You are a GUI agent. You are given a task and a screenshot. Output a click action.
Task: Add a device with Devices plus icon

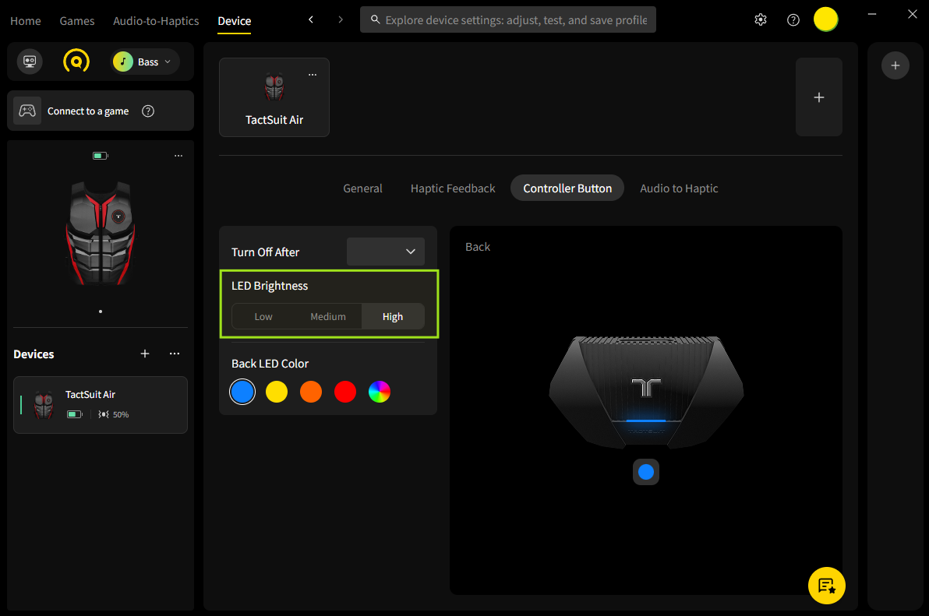click(x=144, y=354)
